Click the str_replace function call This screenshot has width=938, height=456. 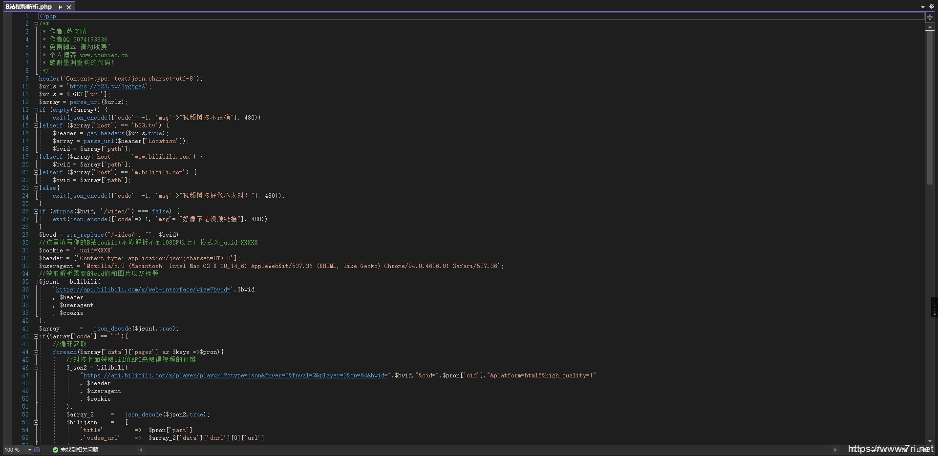coord(85,235)
